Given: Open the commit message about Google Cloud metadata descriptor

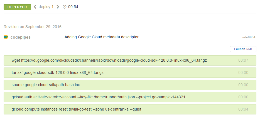Looking at the screenshot, I should [102, 37].
